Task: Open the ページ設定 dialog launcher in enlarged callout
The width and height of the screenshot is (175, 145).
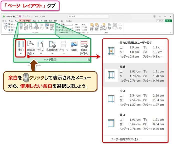Action: pos(89,60)
